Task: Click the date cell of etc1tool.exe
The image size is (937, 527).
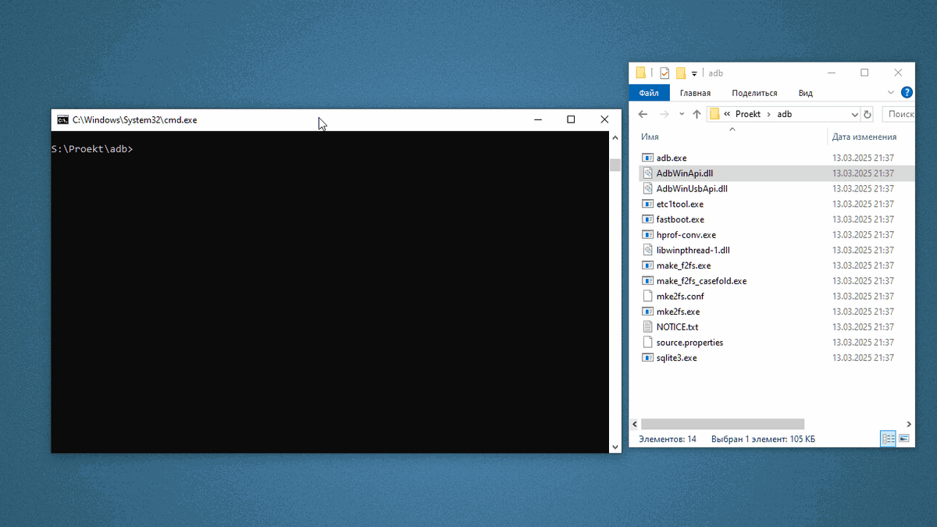Action: 863,204
